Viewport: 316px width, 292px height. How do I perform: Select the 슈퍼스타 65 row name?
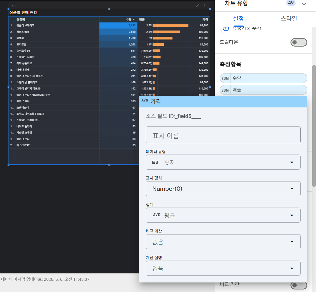pyautogui.click(x=23, y=50)
